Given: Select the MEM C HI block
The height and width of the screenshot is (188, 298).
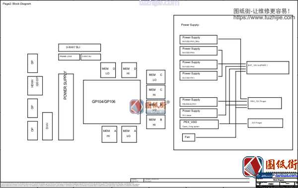Looking at the screenshot, I should pos(155,92).
